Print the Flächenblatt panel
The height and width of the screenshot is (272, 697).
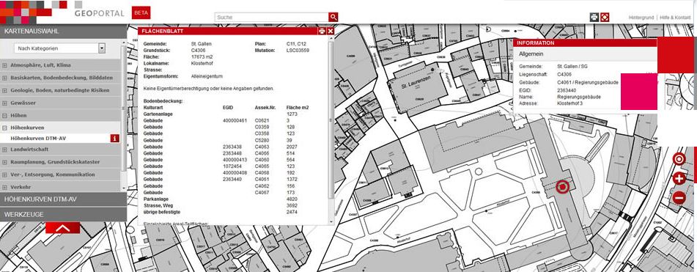click(x=322, y=31)
